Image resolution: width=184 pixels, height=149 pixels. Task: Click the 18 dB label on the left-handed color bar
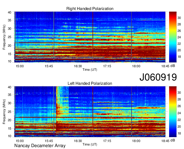pyautogui.click(x=179, y=133)
